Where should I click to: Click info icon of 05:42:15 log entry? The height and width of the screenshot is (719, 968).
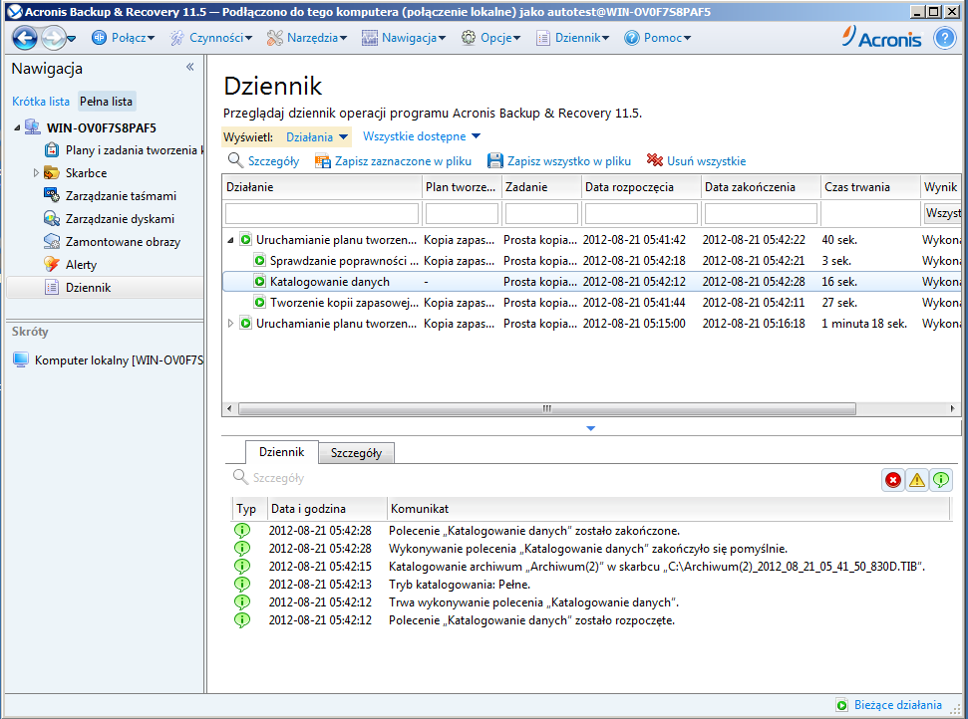242,566
